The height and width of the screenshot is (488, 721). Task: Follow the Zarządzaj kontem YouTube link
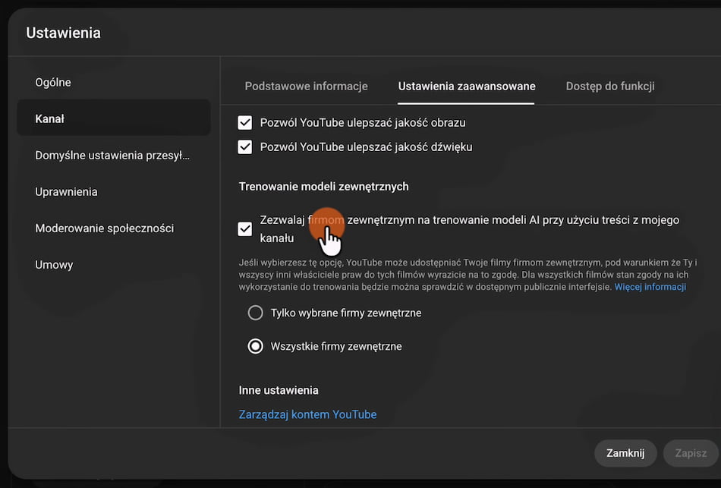tap(307, 414)
